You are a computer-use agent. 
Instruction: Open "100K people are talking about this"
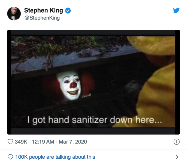point(55,157)
